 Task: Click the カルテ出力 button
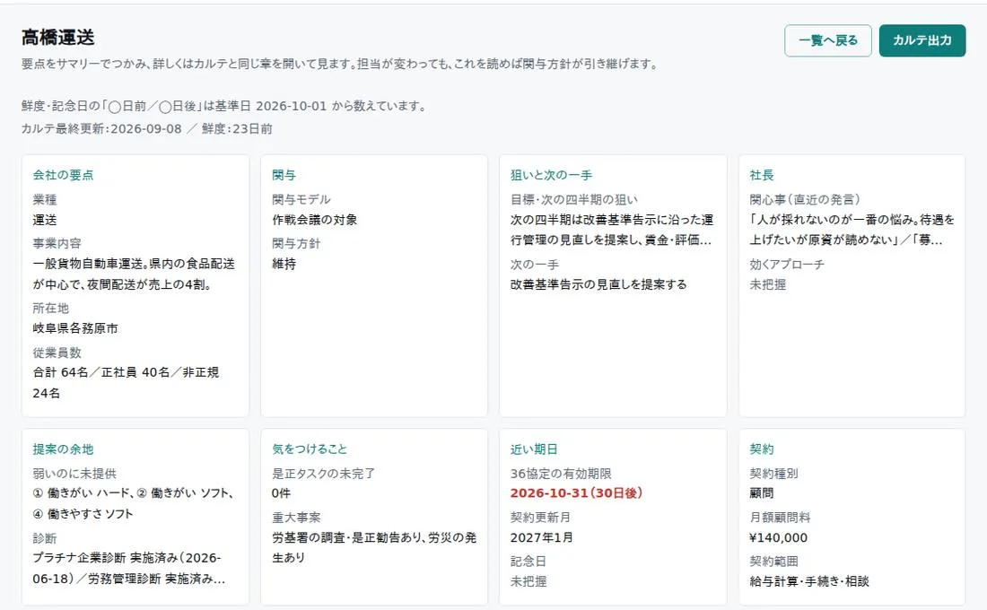click(x=922, y=40)
